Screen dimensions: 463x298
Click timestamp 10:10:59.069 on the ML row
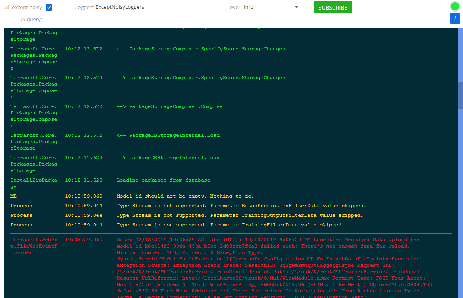tap(83, 196)
